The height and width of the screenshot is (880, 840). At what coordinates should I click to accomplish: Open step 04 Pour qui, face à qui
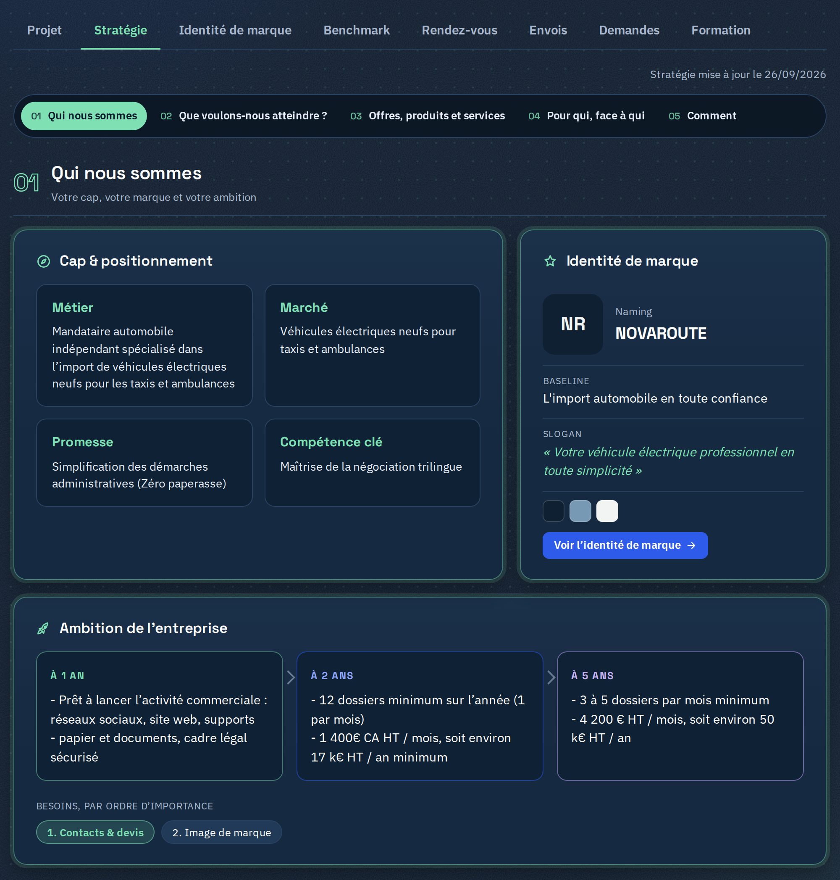(586, 116)
